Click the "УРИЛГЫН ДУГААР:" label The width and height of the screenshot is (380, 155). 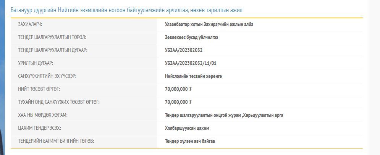point(36,63)
